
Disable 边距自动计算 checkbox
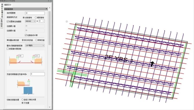point(26,35)
